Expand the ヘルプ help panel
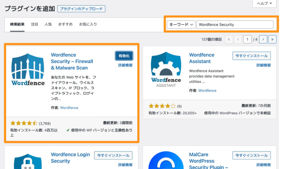282x169 pixels. tap(264, 3)
